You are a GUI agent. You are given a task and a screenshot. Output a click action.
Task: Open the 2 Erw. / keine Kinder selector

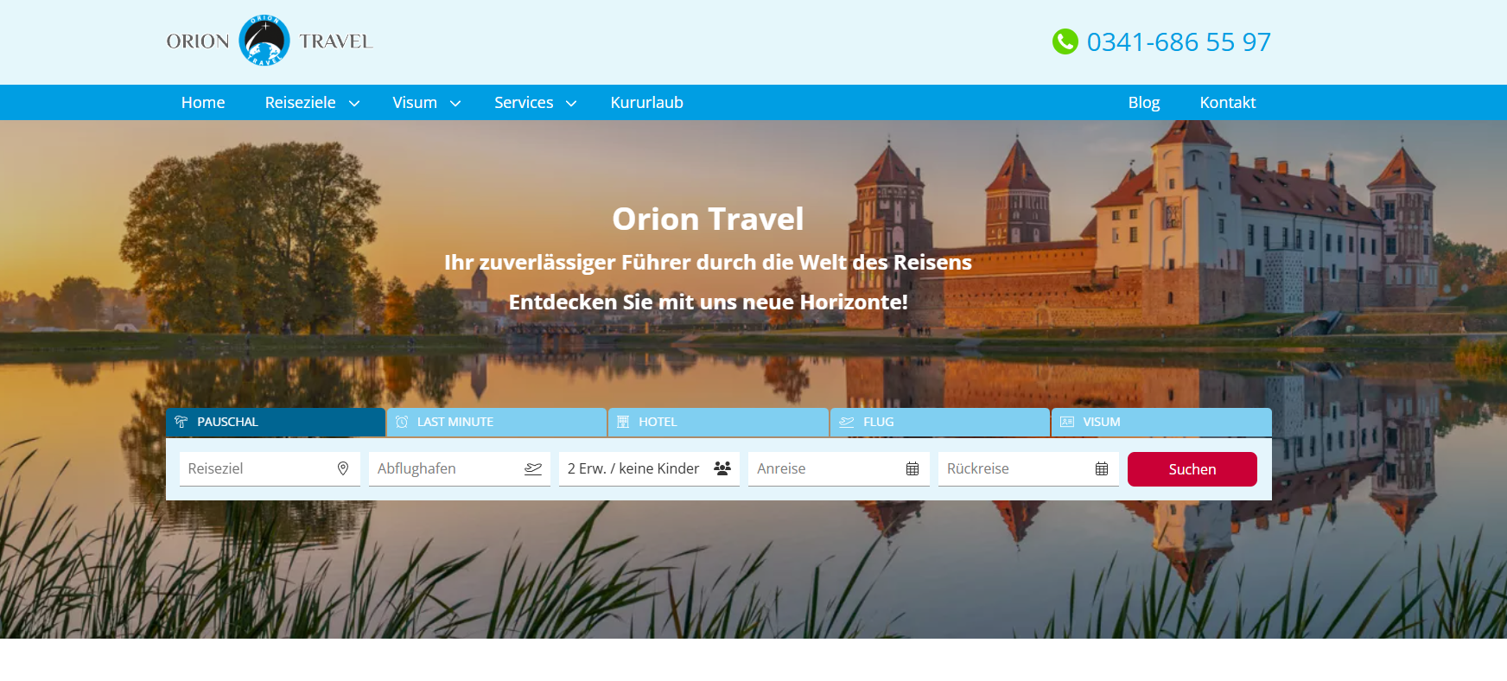[649, 468]
